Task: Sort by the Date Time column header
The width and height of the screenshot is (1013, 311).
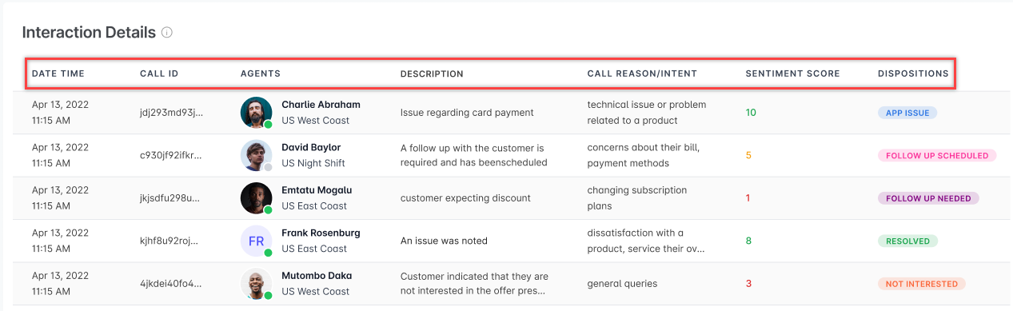Action: (58, 74)
